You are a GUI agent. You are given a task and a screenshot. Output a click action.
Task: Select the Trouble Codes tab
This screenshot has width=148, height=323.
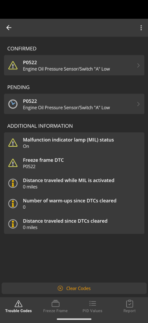click(18, 307)
